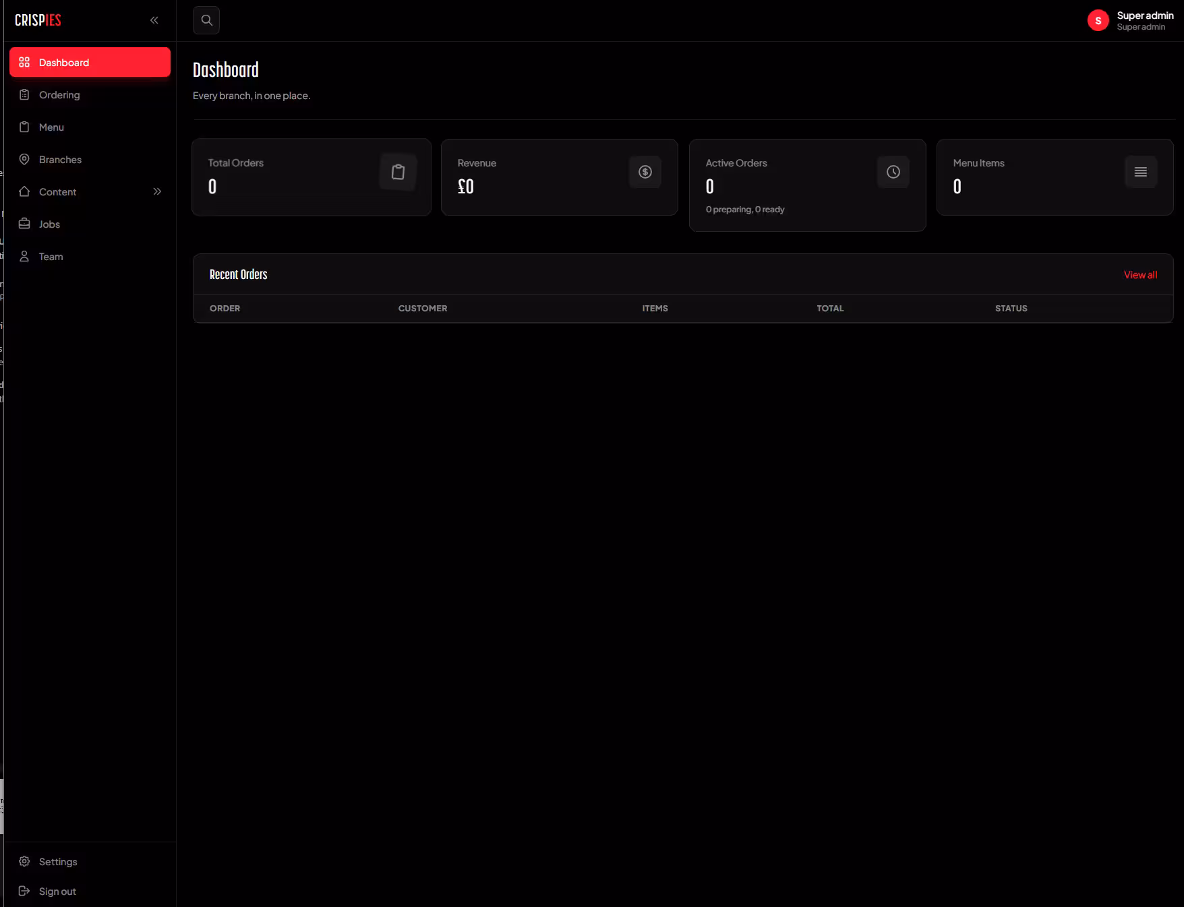Click the Total Orders card label
The width and height of the screenshot is (1184, 907).
[236, 162]
